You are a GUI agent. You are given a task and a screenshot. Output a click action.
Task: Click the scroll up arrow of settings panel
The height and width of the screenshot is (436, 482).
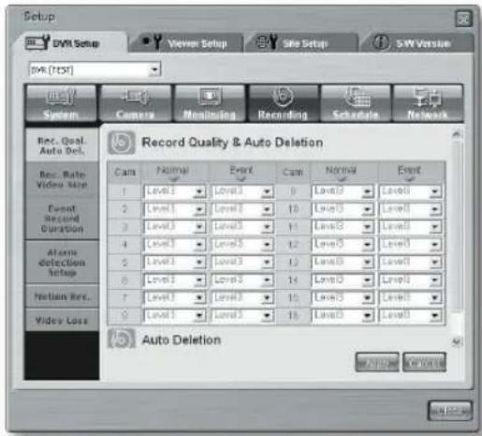[457, 134]
